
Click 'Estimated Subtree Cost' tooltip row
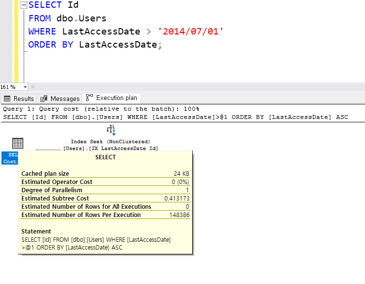click(x=105, y=198)
